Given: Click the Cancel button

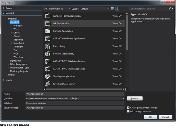Looking at the screenshot, I should click(x=165, y=117).
